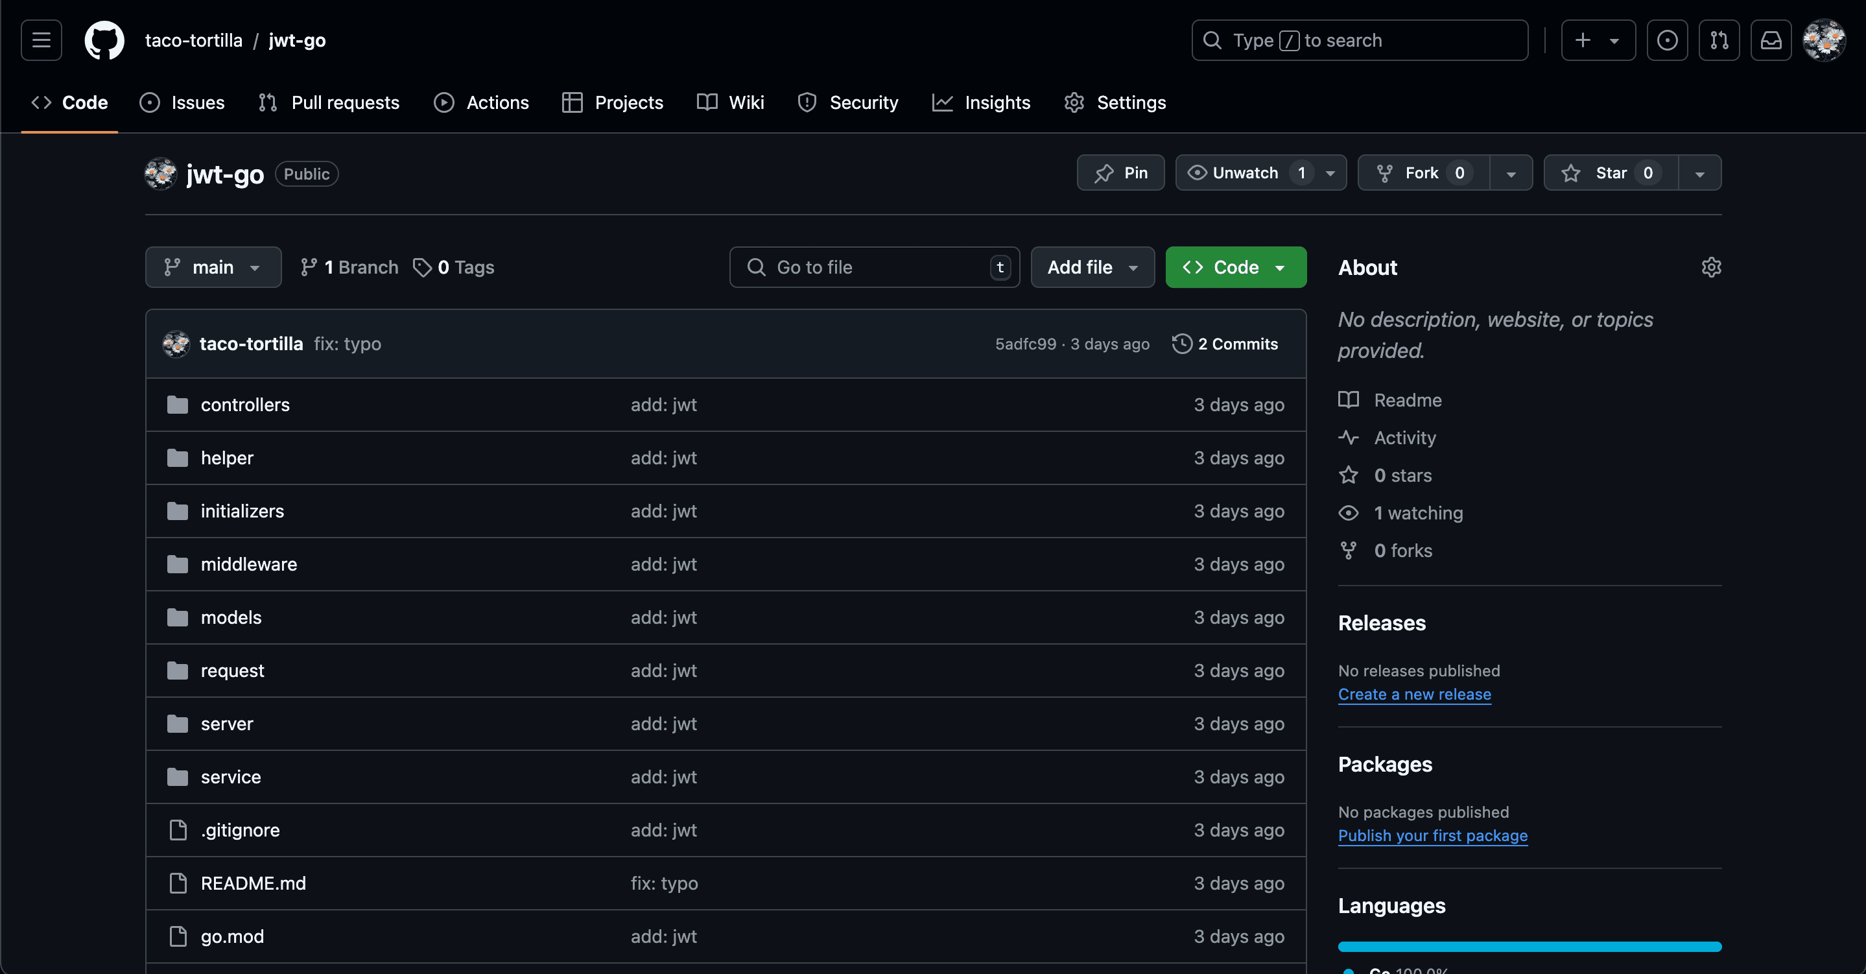Screen dimensions: 1866x974
Task: Star the jwt-go repository
Action: (1611, 172)
